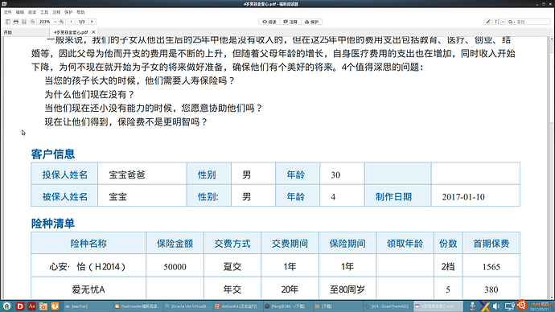The height and width of the screenshot is (312, 555).
Task: Open the start menu home icon
Action: pos(6,306)
